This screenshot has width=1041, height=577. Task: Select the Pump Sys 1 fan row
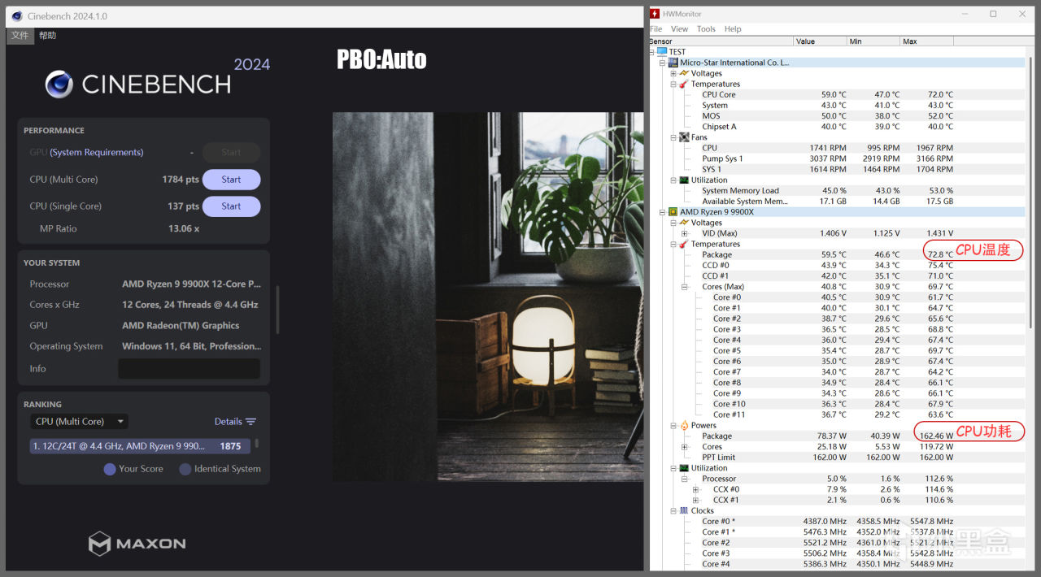(x=837, y=158)
